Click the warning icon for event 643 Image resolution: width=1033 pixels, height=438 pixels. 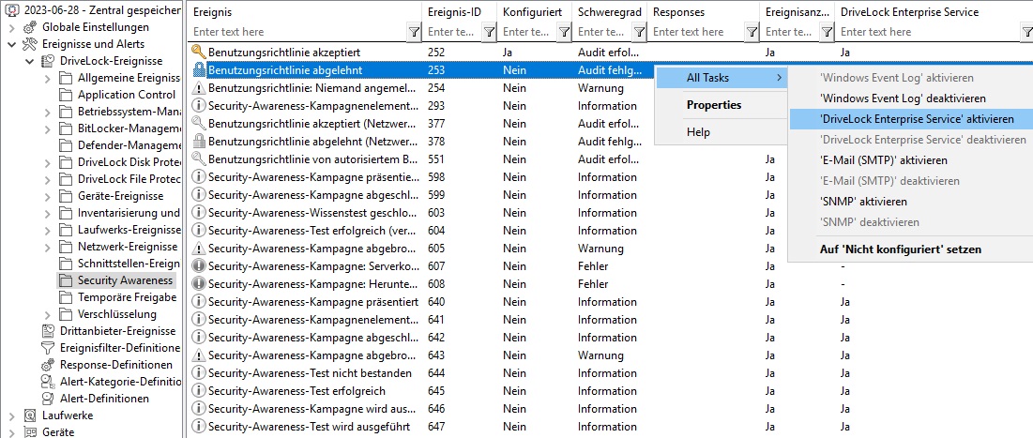pos(198,355)
